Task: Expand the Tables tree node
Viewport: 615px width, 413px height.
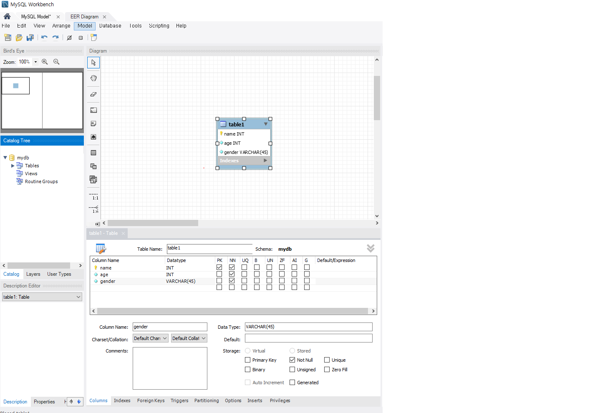Action: coord(13,166)
